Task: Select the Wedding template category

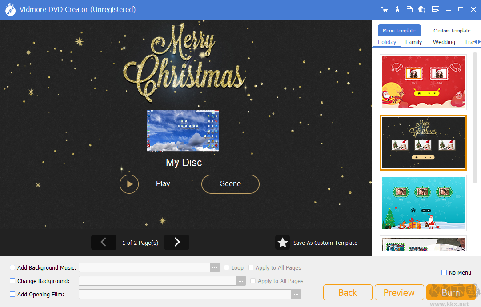Action: 443,42
